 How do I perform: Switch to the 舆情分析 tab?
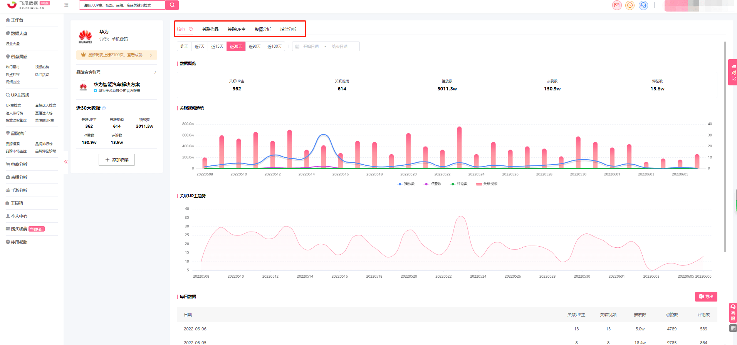click(x=263, y=29)
